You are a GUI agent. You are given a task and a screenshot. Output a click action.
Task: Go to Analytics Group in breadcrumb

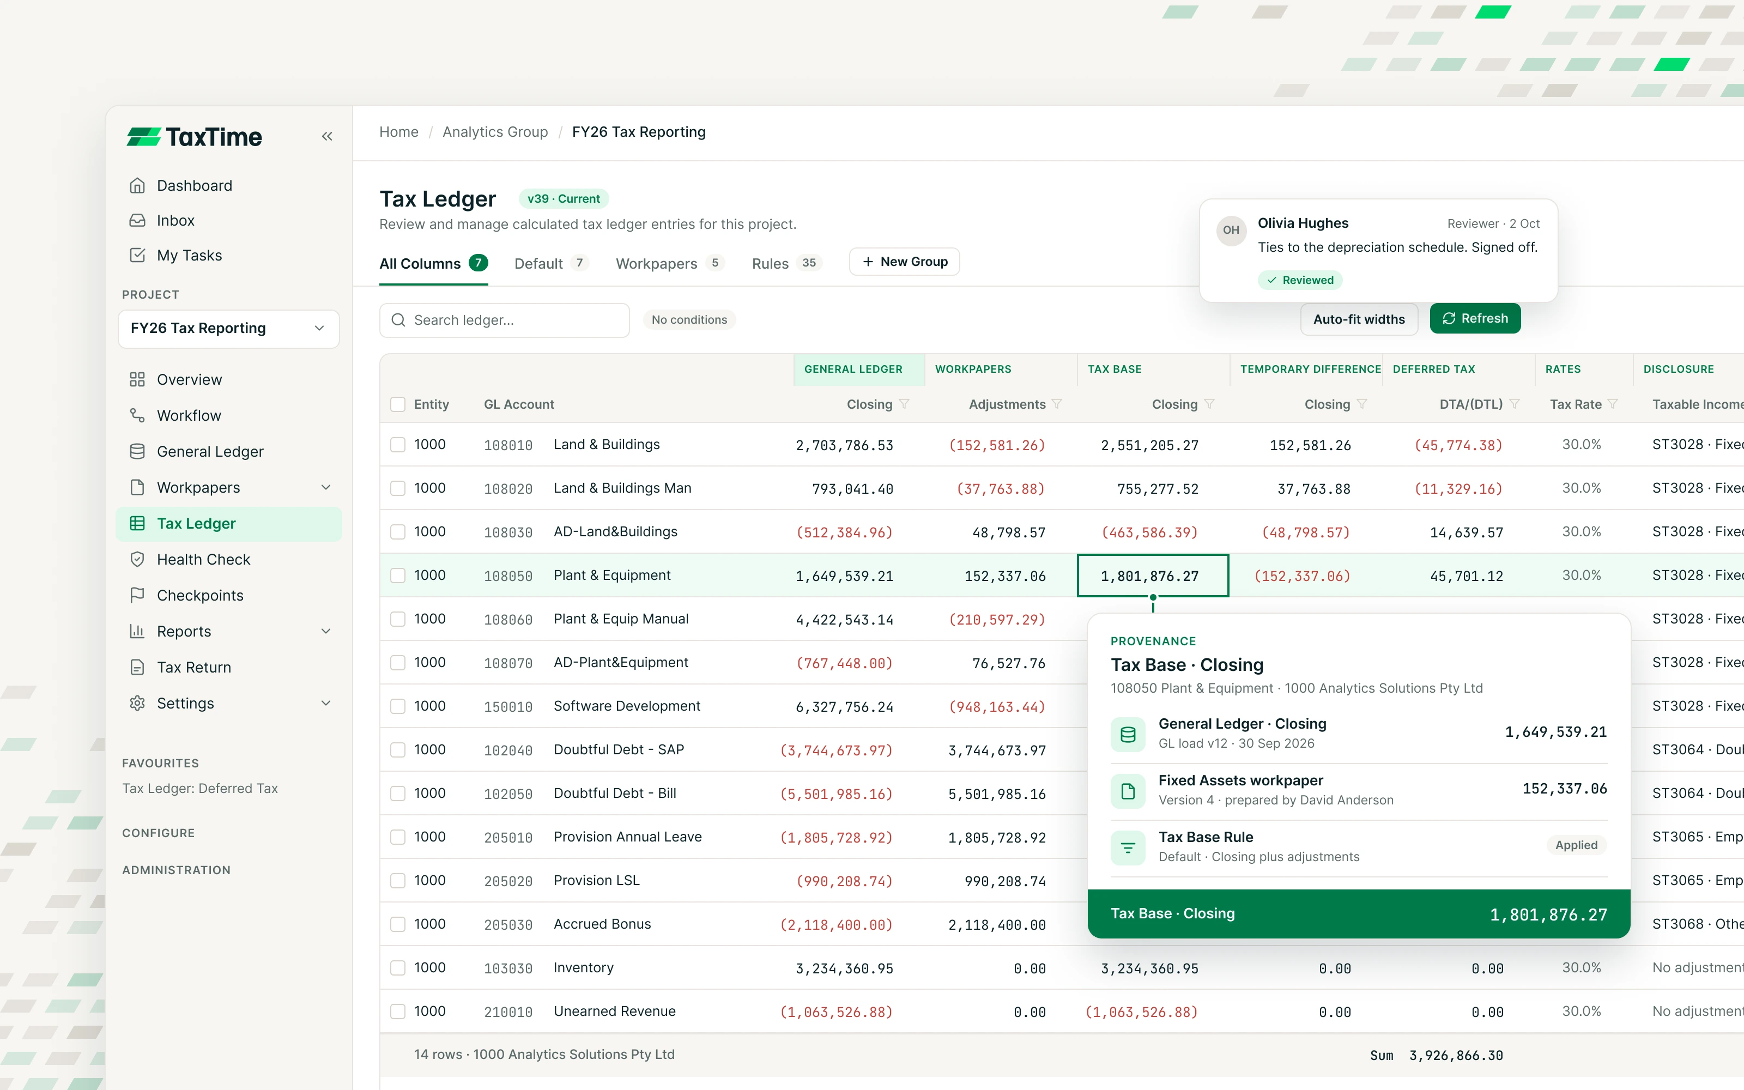(x=495, y=132)
